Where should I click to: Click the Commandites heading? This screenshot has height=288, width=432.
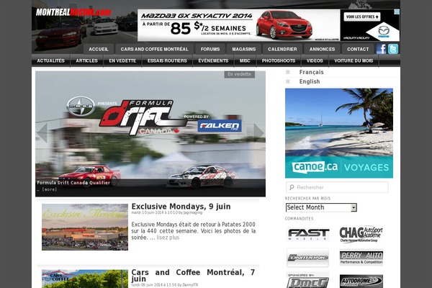(299, 219)
